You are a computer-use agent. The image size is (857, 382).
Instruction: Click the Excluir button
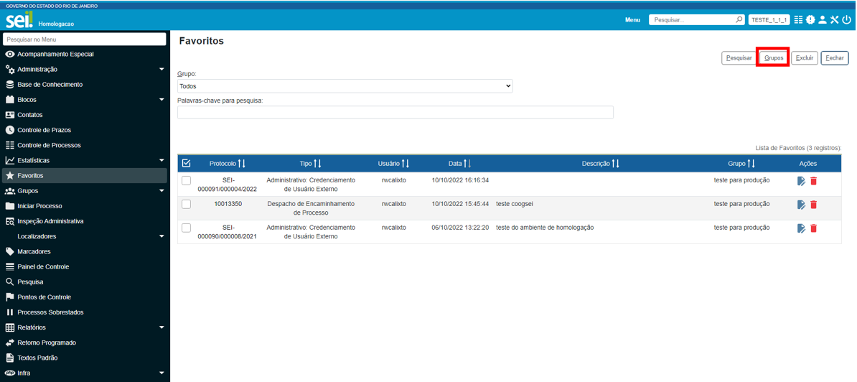click(805, 58)
